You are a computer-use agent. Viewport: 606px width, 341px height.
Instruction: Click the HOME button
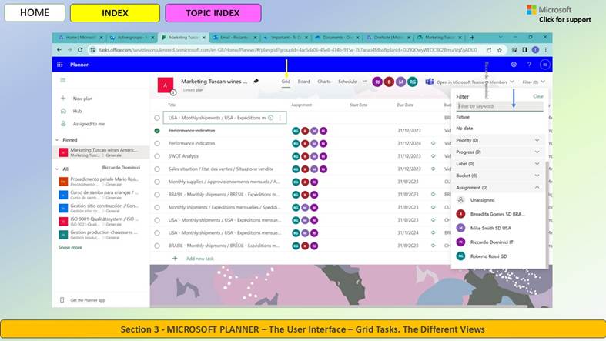click(35, 13)
